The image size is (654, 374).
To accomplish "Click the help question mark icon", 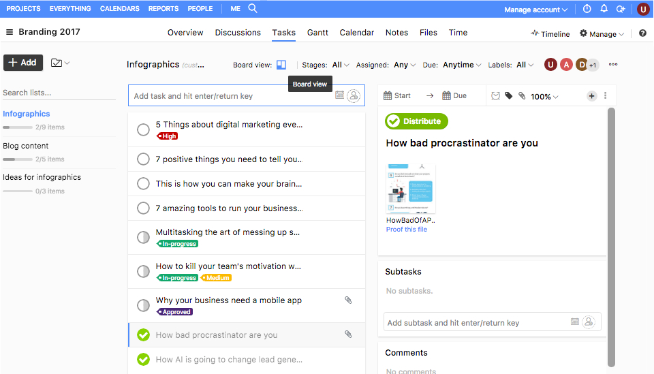I will [642, 33].
